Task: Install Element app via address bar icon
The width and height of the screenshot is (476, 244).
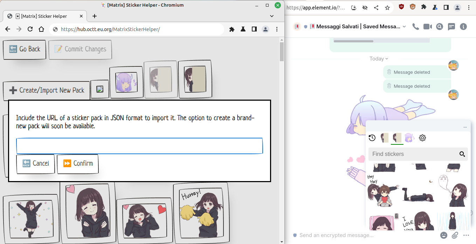Action: click(x=354, y=7)
